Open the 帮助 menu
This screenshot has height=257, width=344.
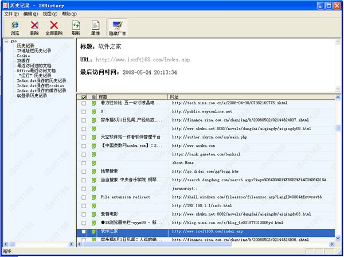[69, 14]
